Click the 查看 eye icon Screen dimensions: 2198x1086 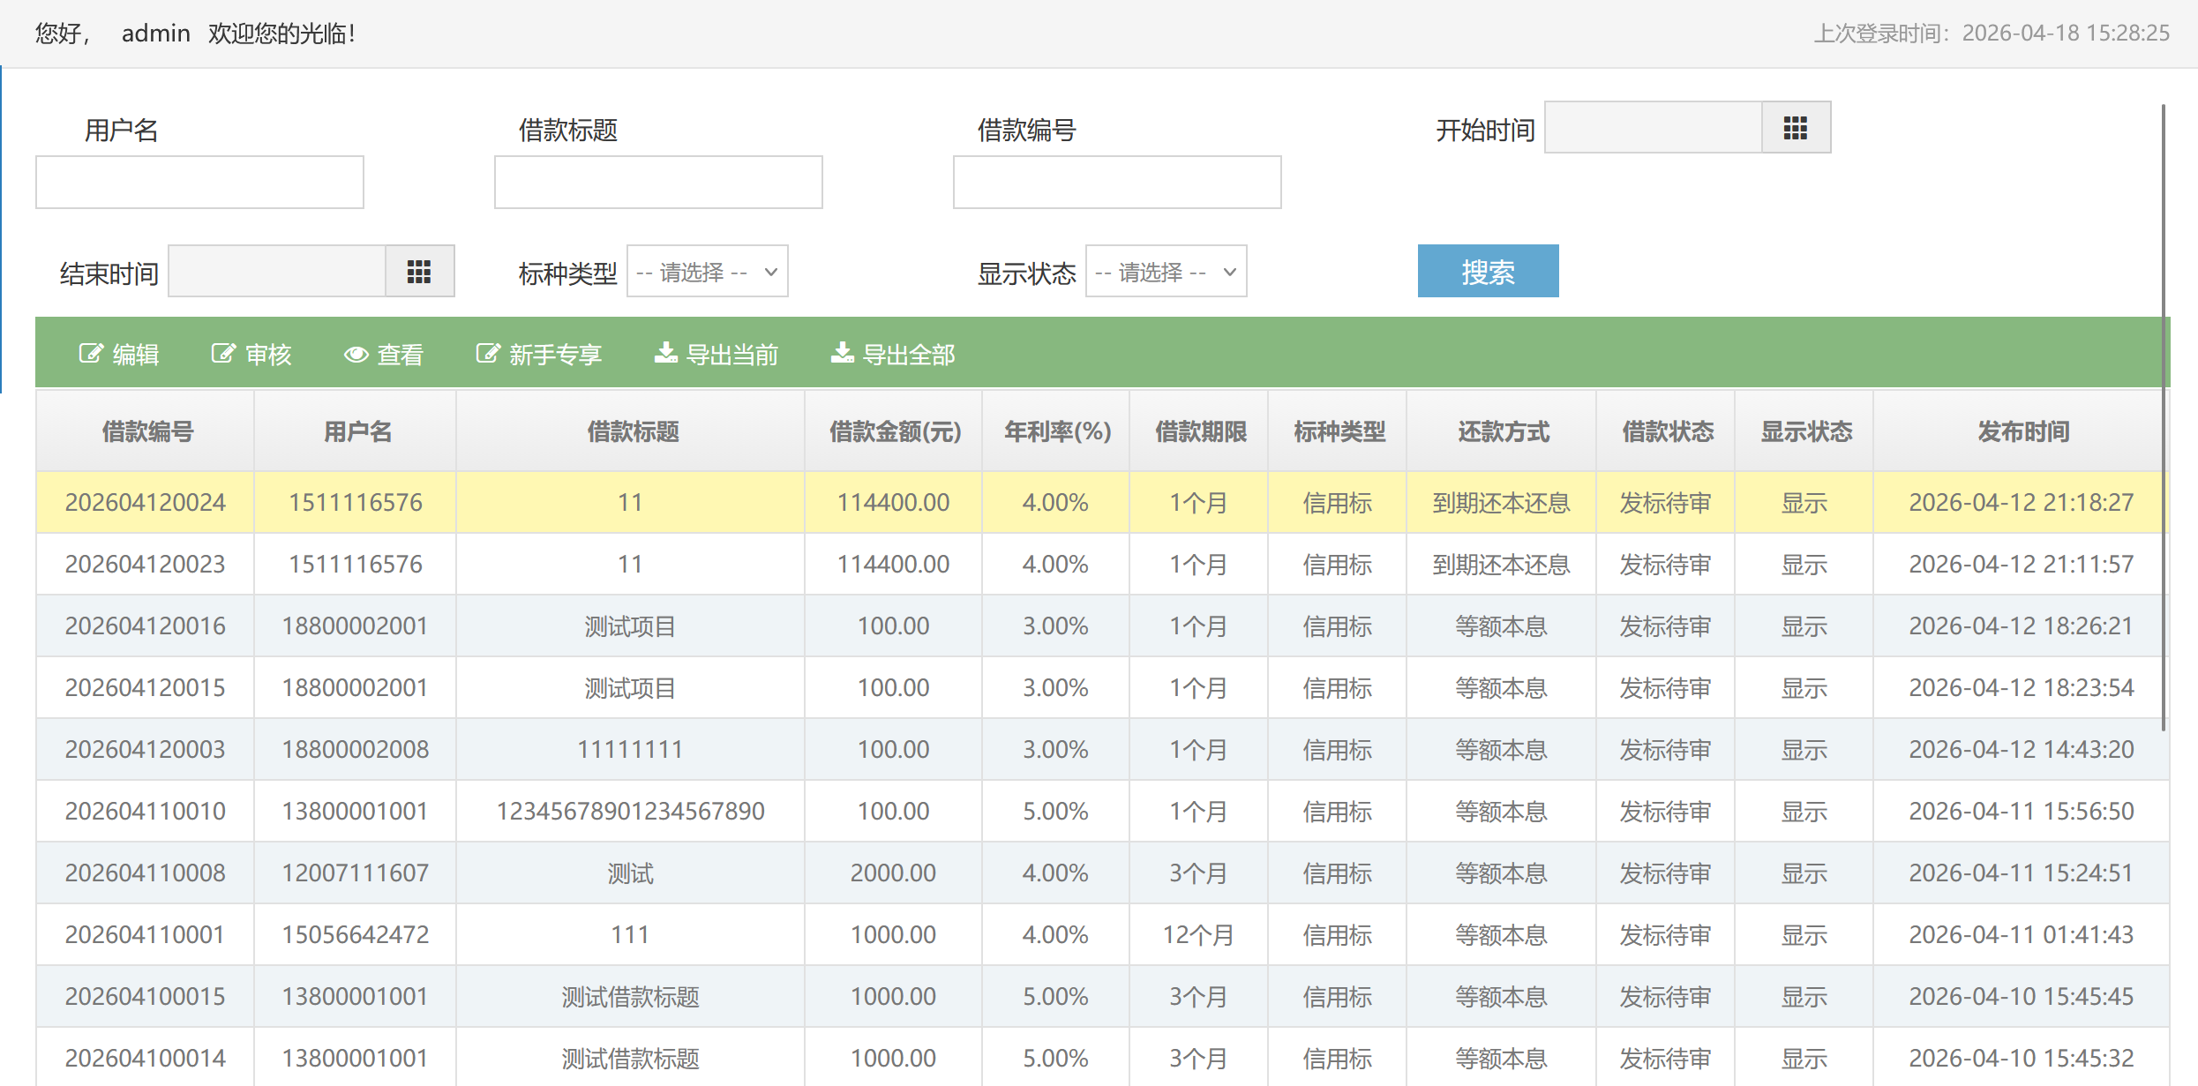[x=356, y=354]
